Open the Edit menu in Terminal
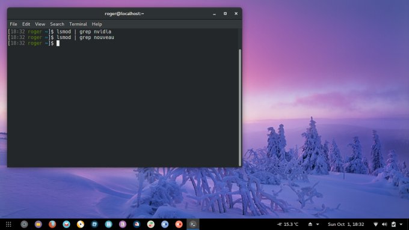The width and height of the screenshot is (409, 230). (x=26, y=24)
